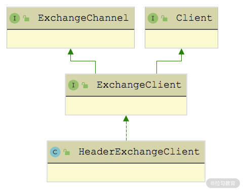Image resolution: width=243 pixels, height=191 pixels.
Task: Click the empty body of the Client node
Action: tap(181, 39)
